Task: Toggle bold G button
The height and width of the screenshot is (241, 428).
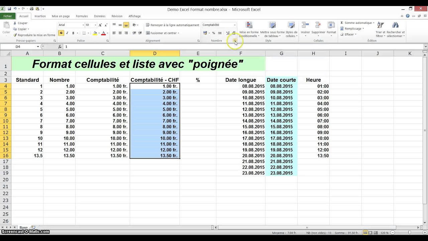Action: [61, 33]
